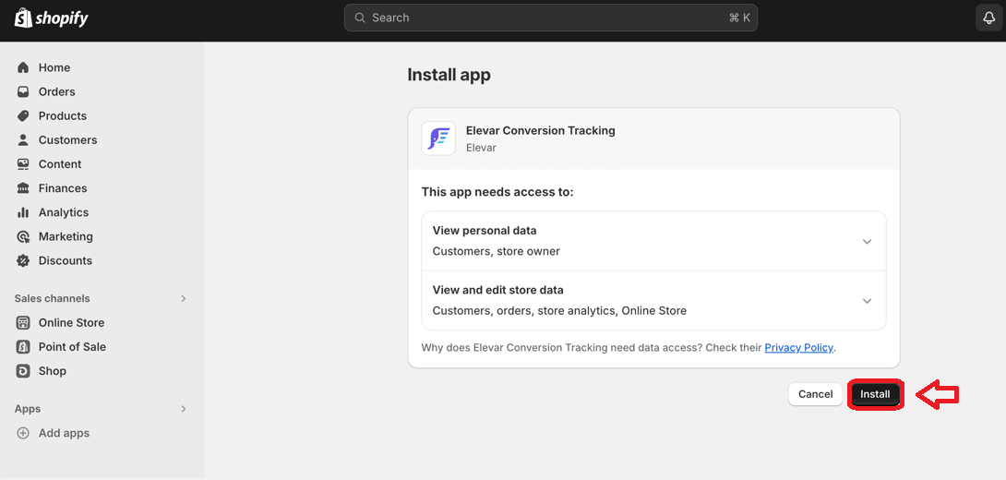
Task: Open the notifications bell icon
Action: tap(988, 18)
